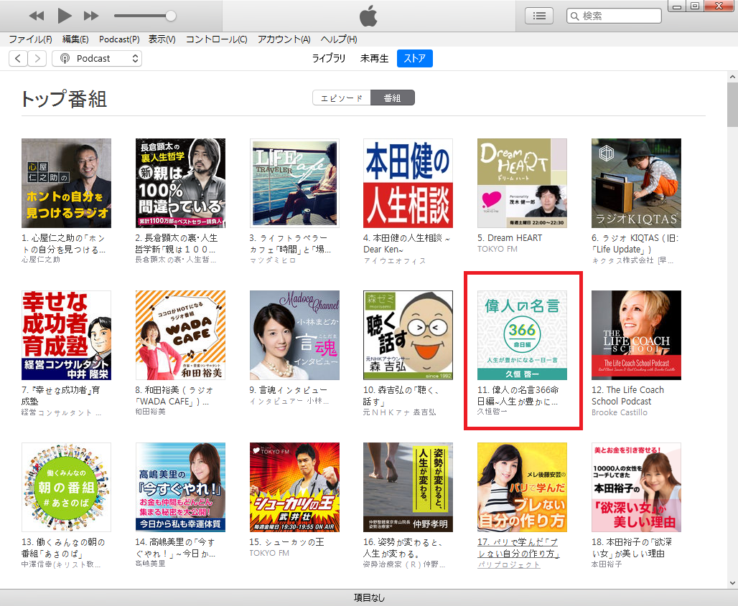
Task: Open the 朝の番組 あさのば artwork
Action: [66, 488]
